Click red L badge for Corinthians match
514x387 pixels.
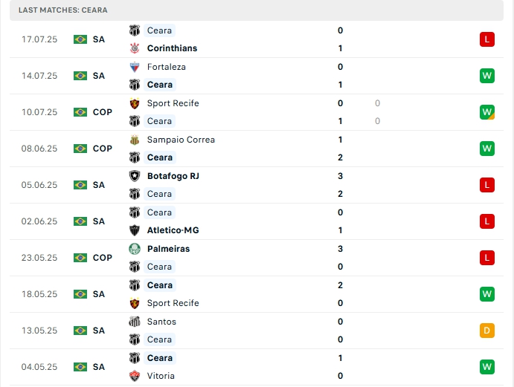(x=487, y=39)
